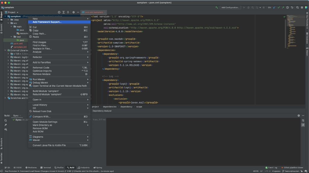
Task: Click the Select Opened File target icon
Action: tap(59, 12)
